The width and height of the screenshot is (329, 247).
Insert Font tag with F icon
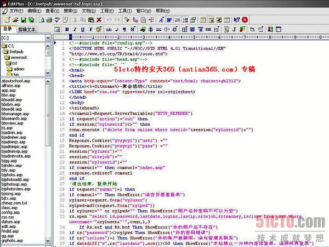tap(91, 30)
